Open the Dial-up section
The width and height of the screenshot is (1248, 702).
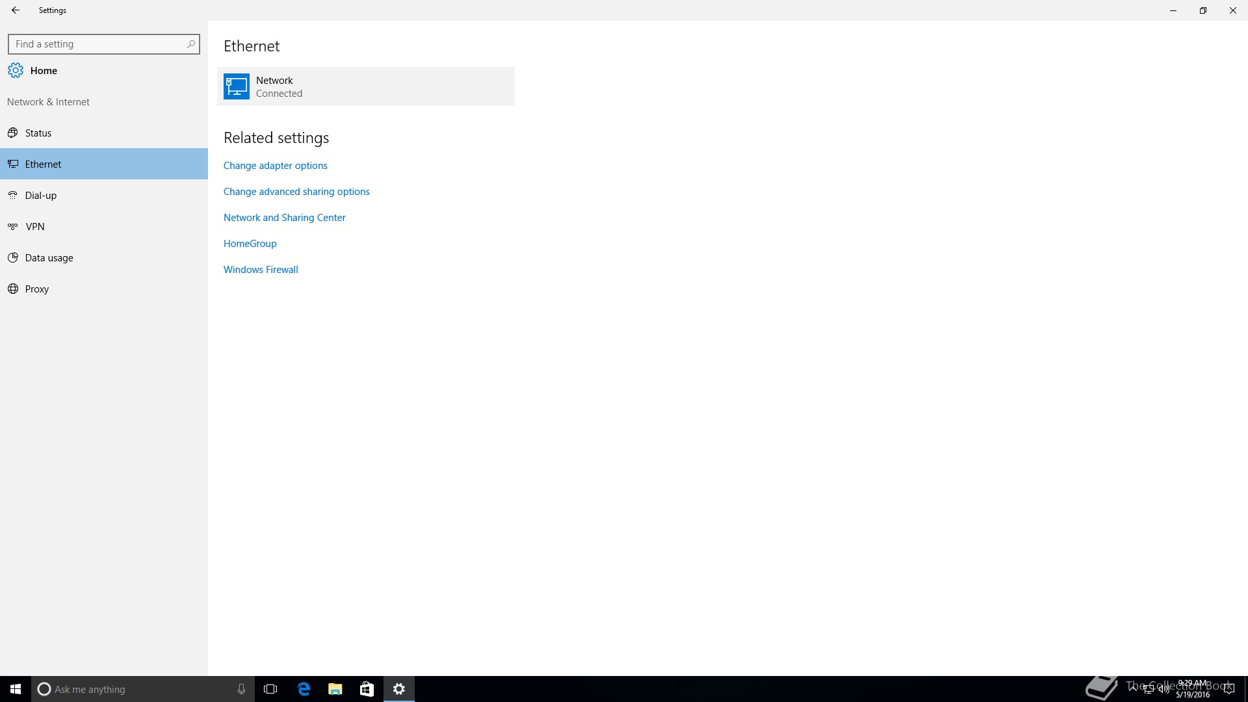(41, 196)
